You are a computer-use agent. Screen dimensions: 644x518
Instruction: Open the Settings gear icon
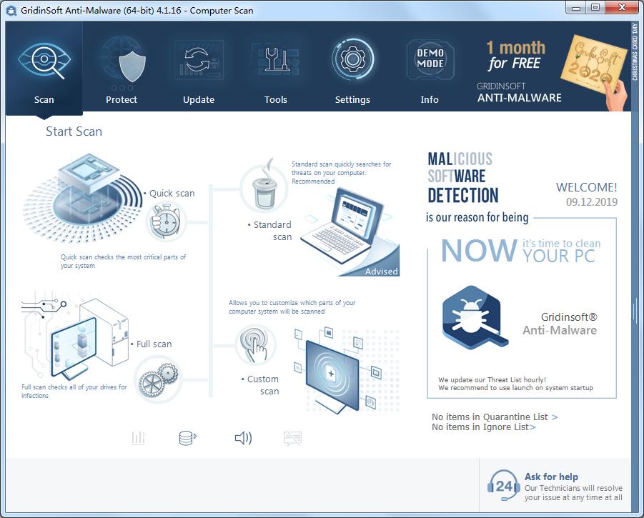[352, 59]
